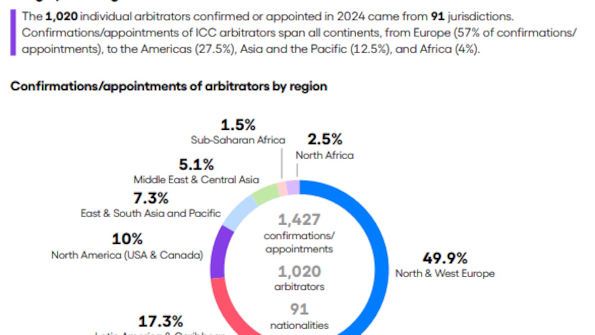
Task: Click the 17.3% percentage label
Action: 160,322
